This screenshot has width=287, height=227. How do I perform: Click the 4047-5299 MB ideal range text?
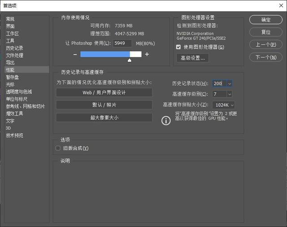click(129, 34)
